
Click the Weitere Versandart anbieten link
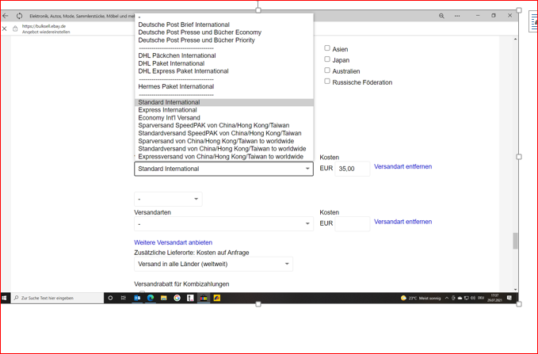(x=173, y=242)
